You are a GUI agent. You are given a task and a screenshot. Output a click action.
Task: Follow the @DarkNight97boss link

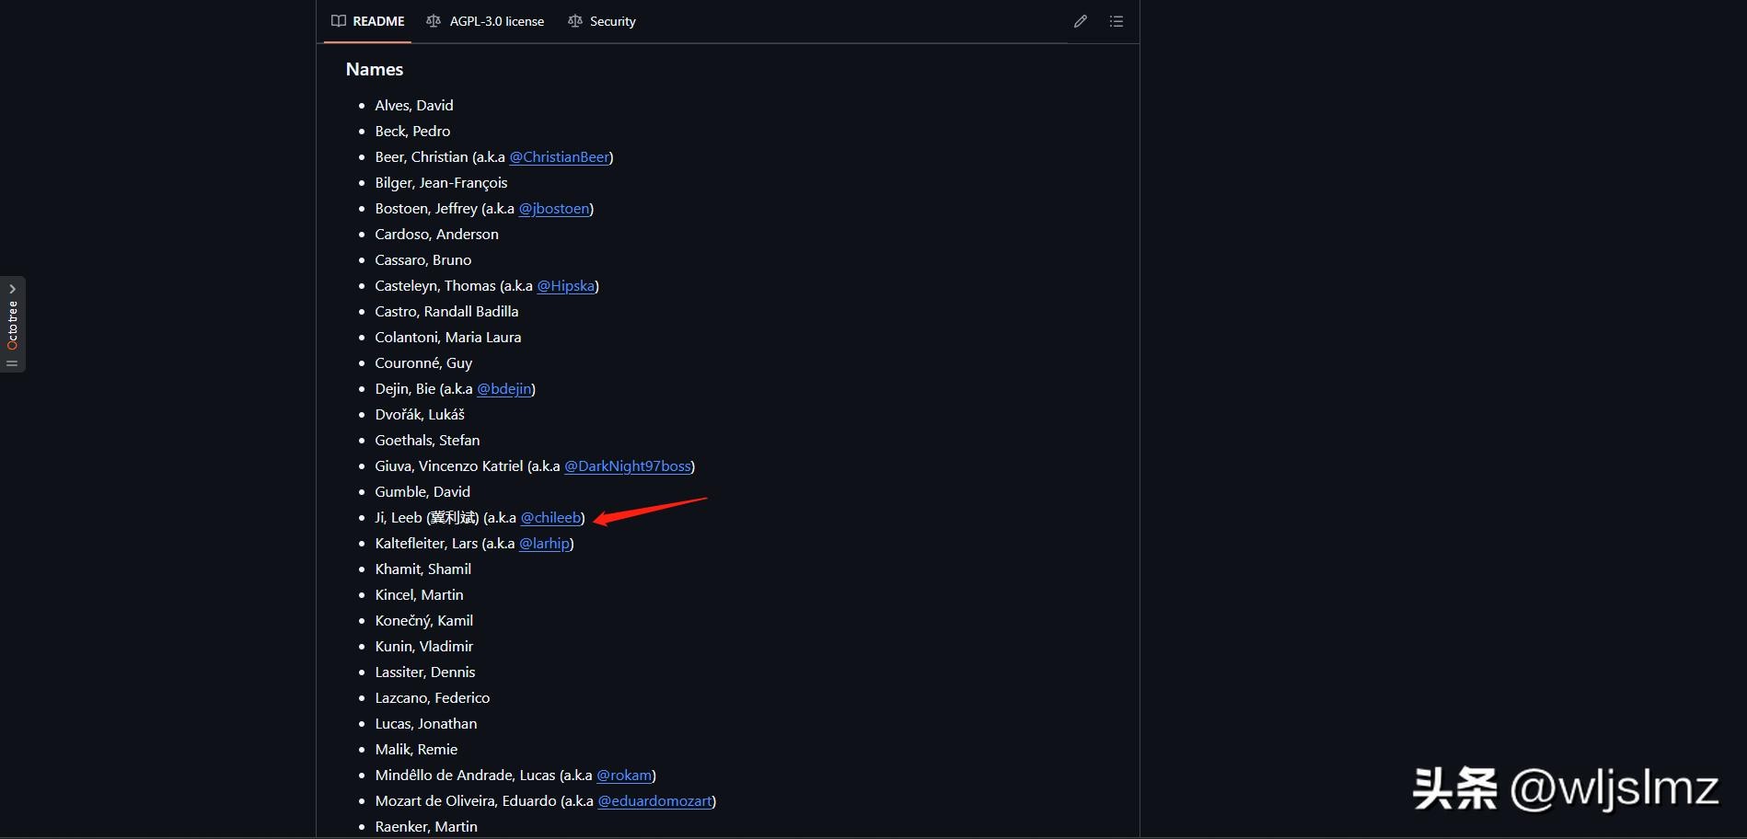click(x=627, y=466)
